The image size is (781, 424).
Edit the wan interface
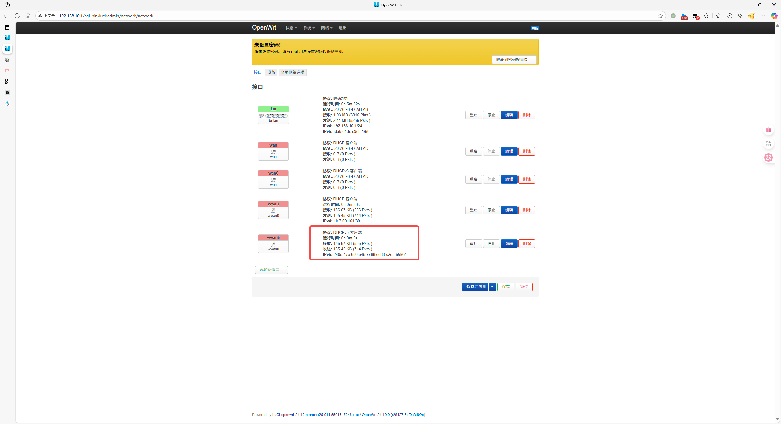point(509,151)
